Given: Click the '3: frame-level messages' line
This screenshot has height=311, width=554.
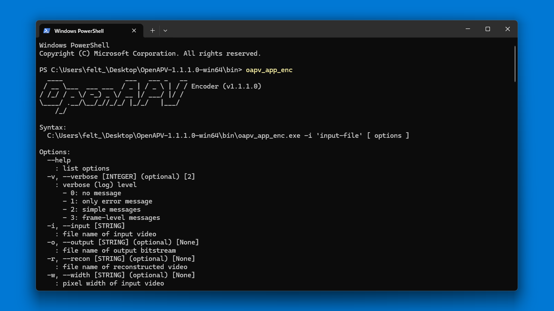Looking at the screenshot, I should tap(111, 218).
